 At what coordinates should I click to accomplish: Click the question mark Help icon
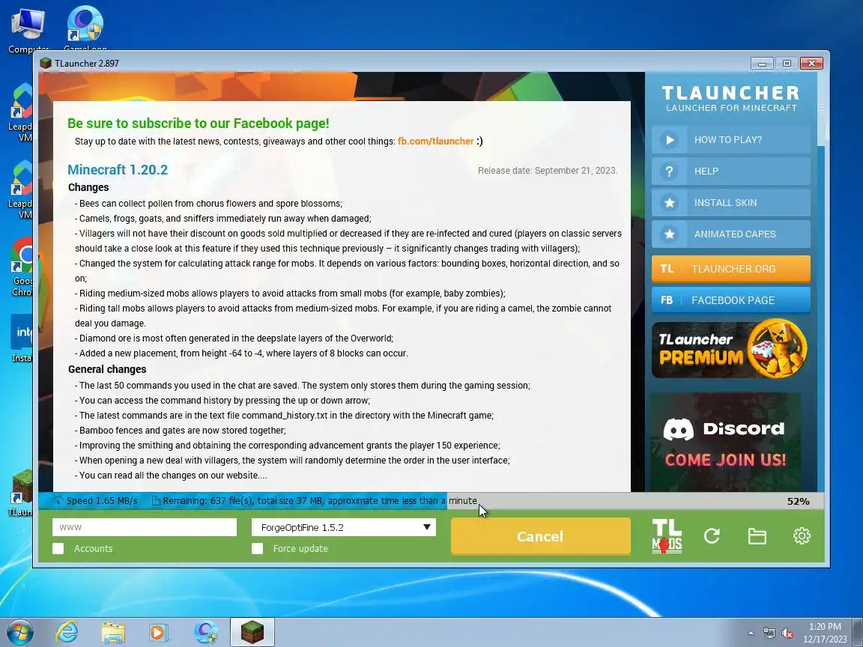tap(669, 171)
